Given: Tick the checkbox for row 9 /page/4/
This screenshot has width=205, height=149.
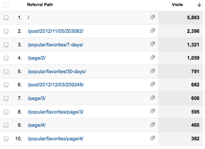Looking at the screenshot, I should click(x=6, y=125).
